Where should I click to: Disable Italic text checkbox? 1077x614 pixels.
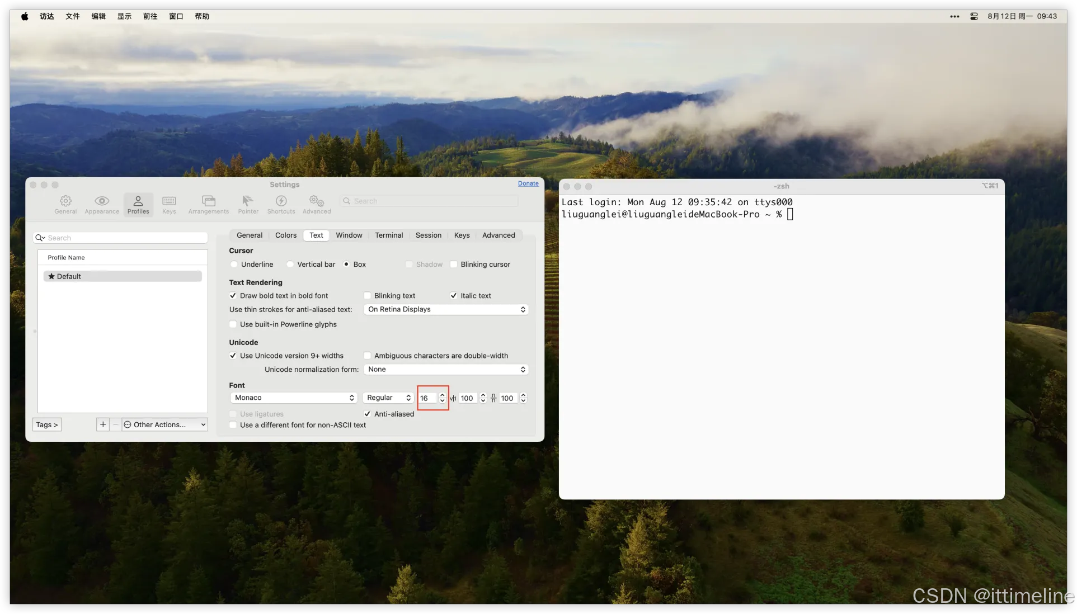click(454, 296)
